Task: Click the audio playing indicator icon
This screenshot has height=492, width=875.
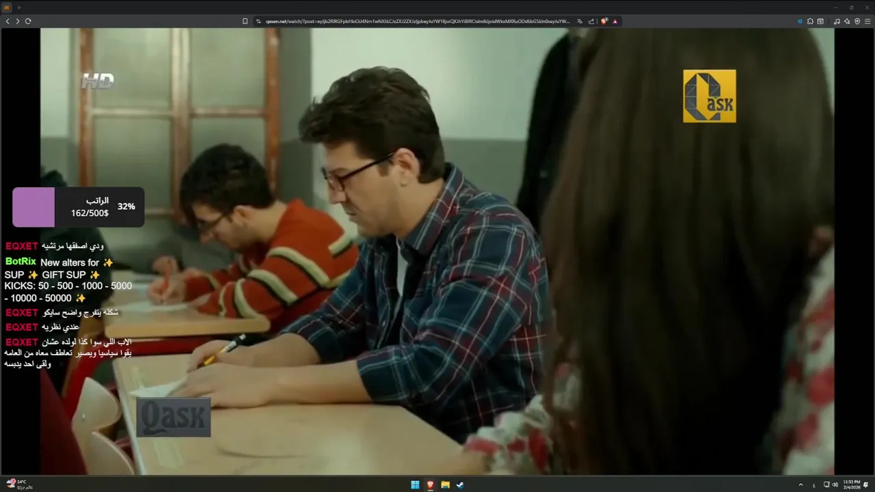Action: [800, 21]
